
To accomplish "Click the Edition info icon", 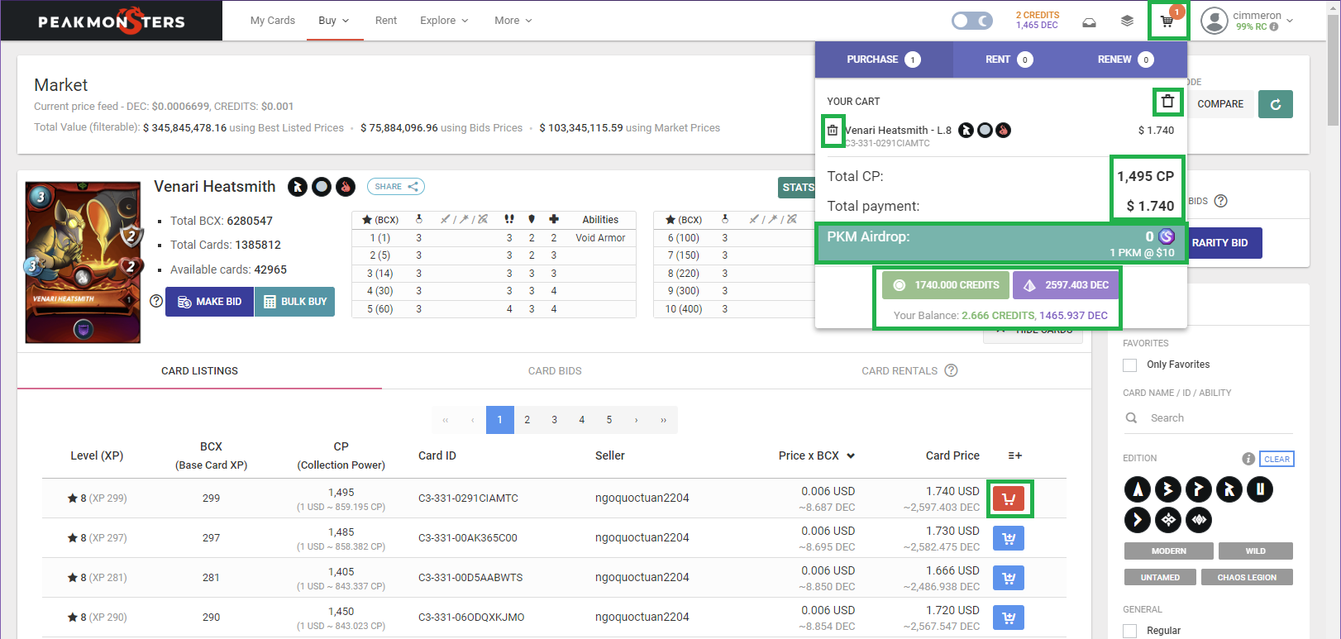I will tap(1248, 459).
